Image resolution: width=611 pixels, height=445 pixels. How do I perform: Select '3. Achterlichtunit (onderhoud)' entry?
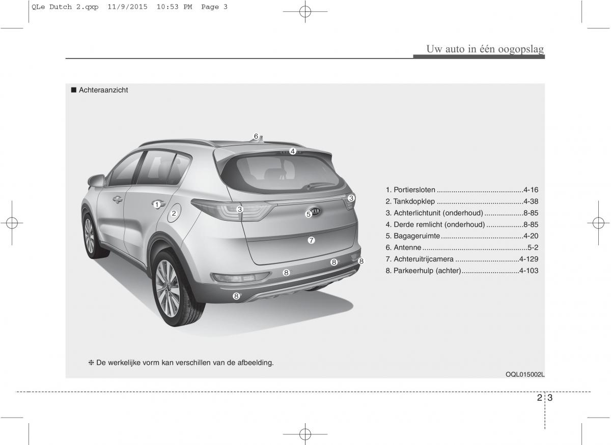click(x=462, y=213)
